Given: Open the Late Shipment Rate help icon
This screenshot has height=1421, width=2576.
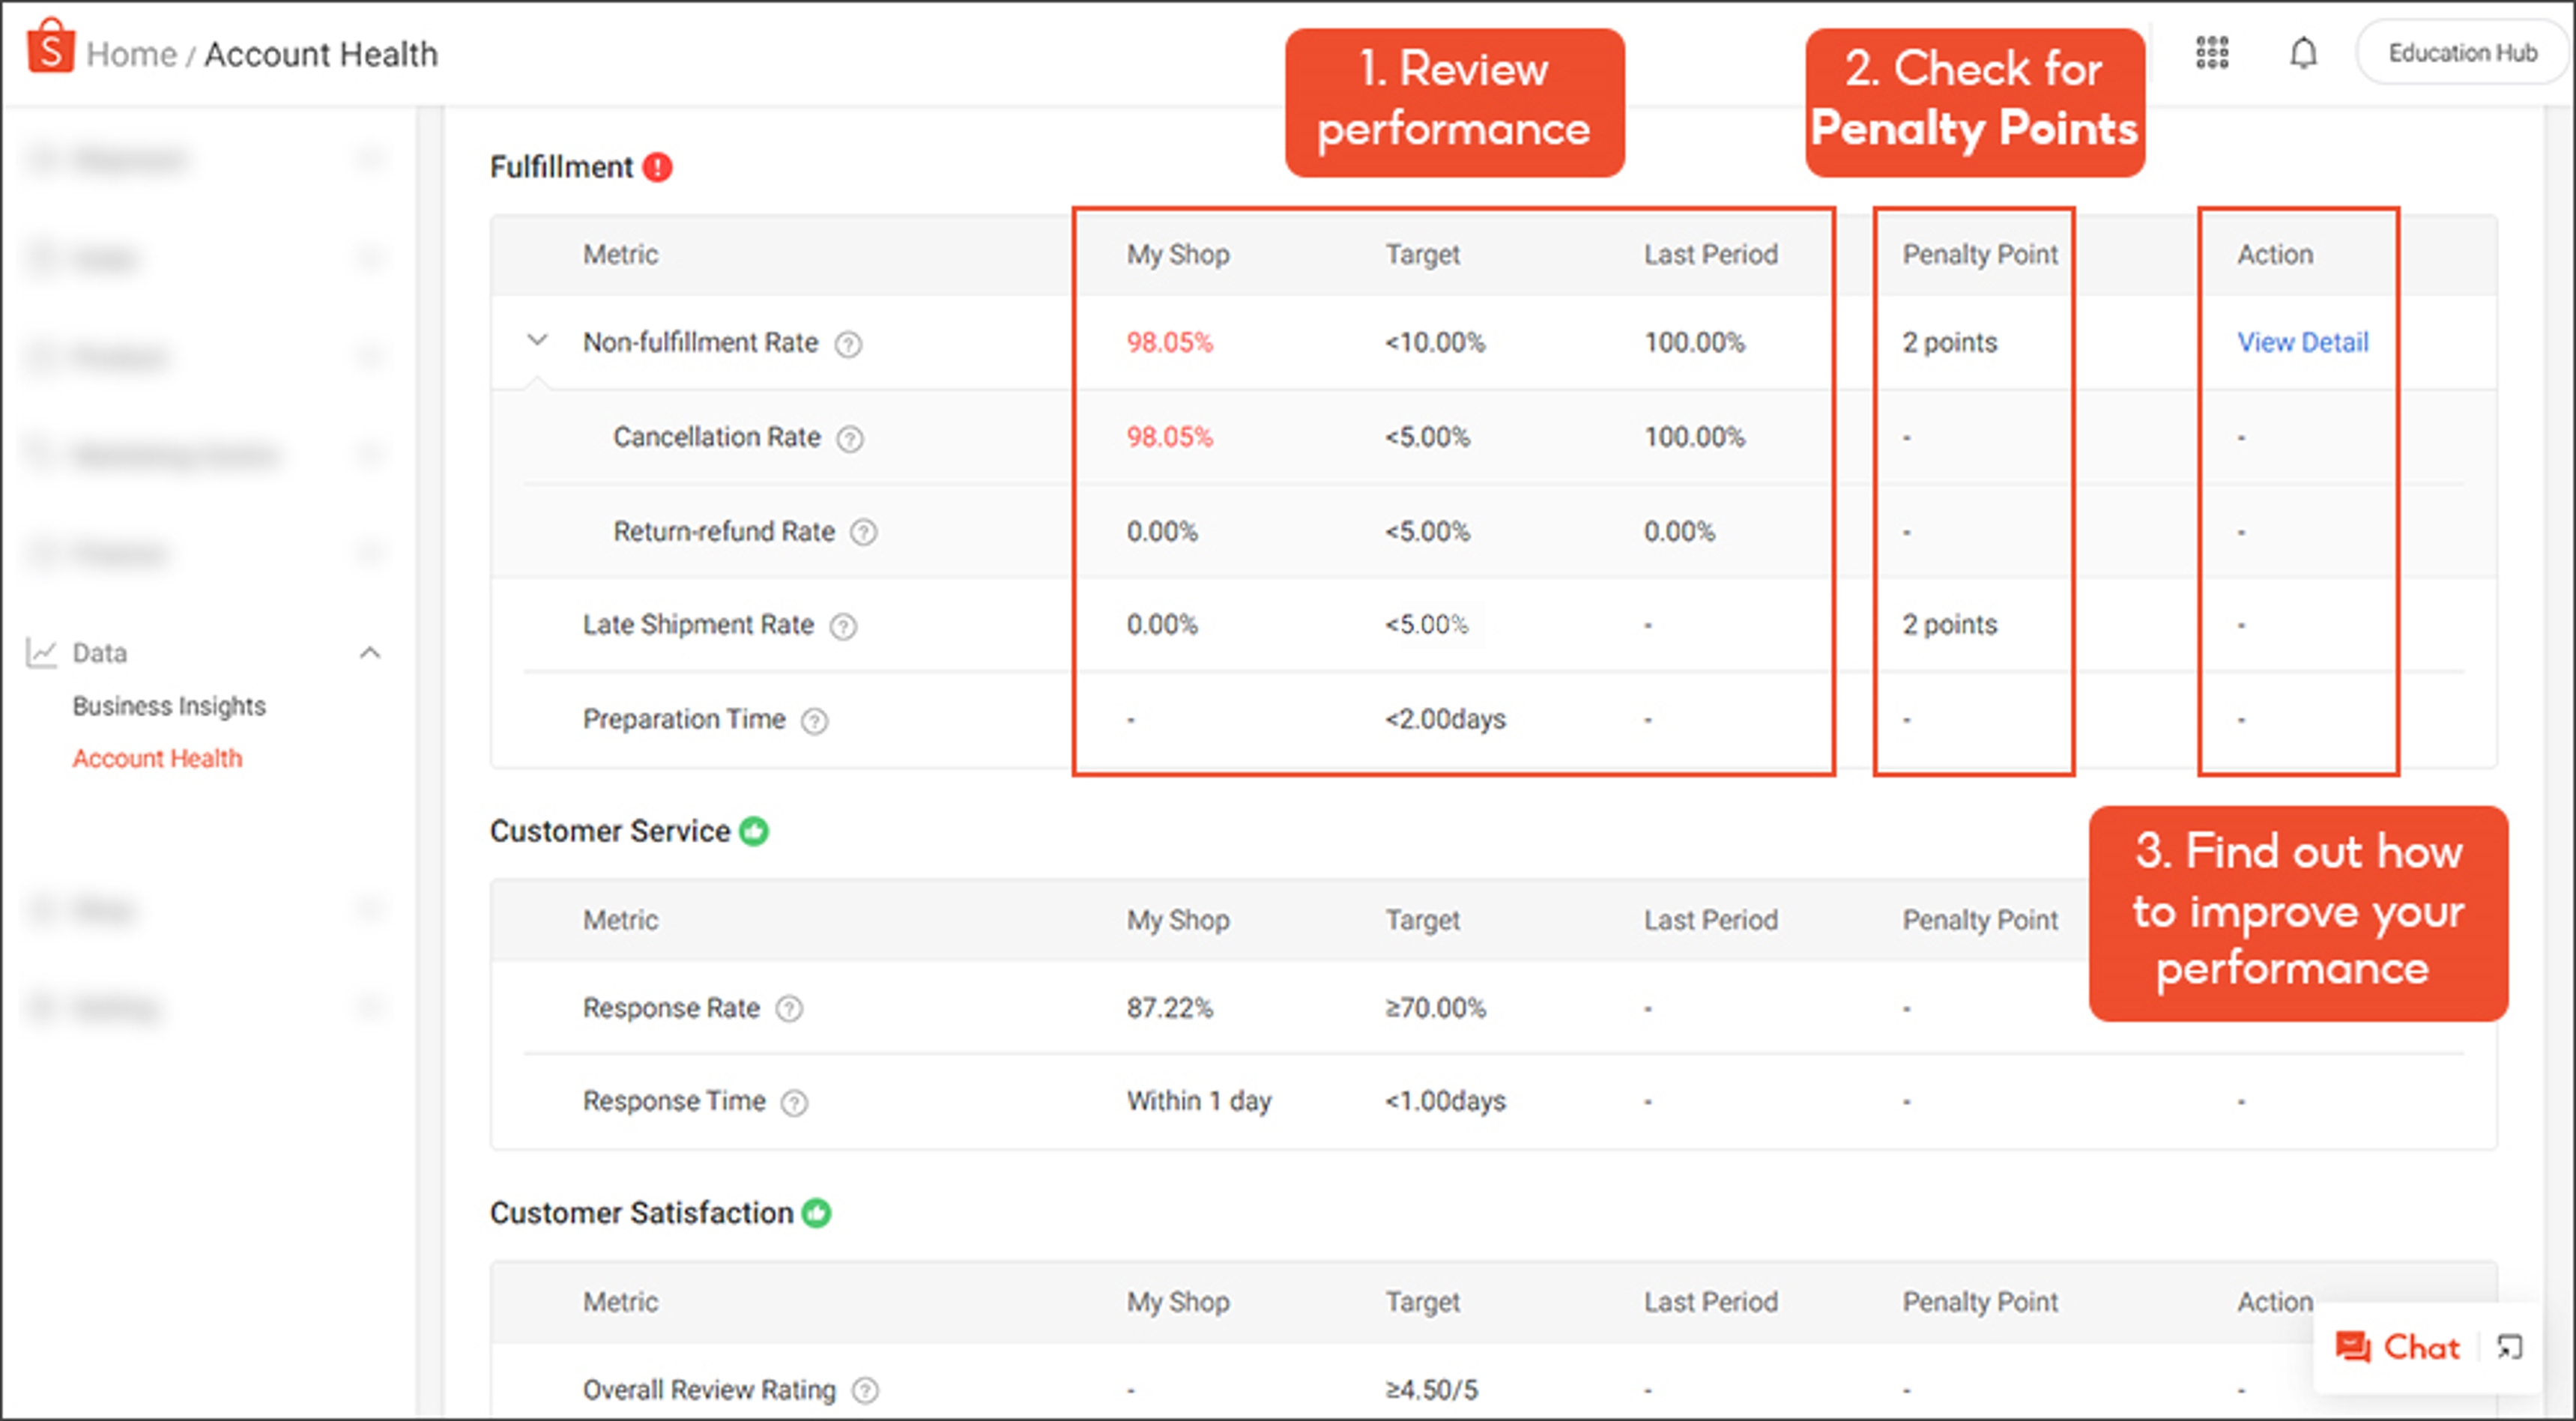Looking at the screenshot, I should (844, 626).
